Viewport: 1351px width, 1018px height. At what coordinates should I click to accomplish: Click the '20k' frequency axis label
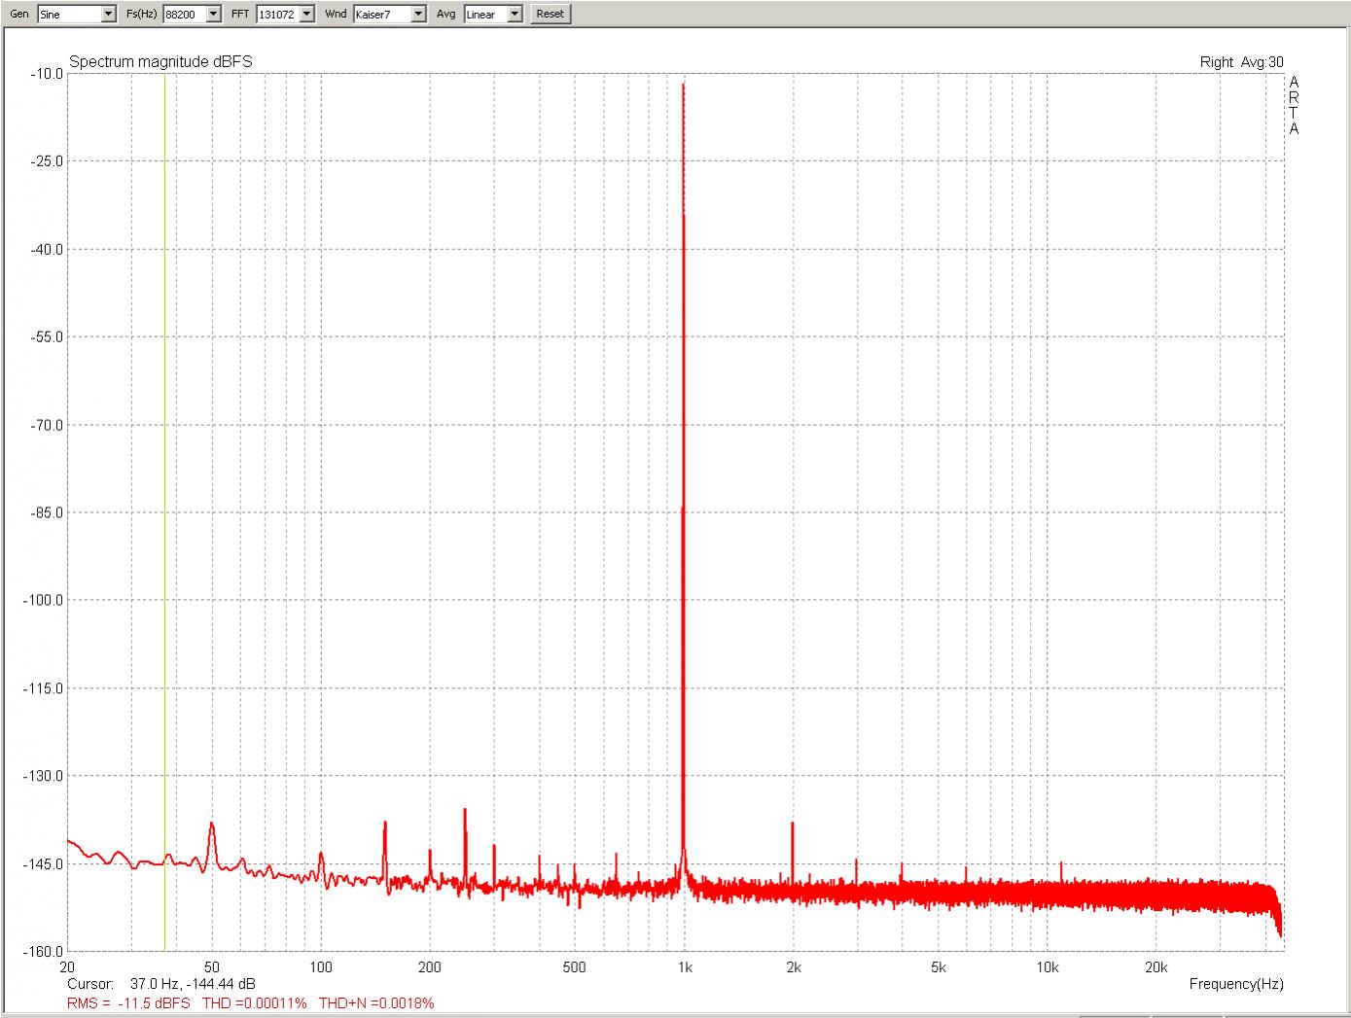pos(1155,967)
